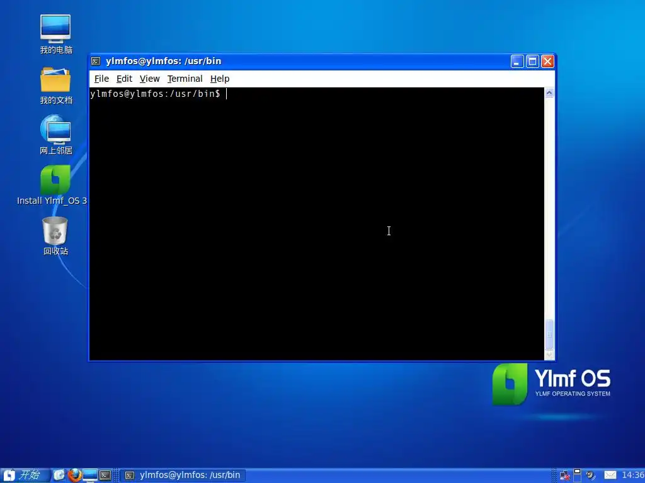Open the Edit menu in terminal
The width and height of the screenshot is (645, 483).
(124, 79)
